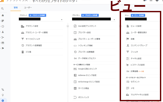Image resolution: width=163 pixels, height=102 pixels.
Task: Click the search icon in left sidebar
Action: (x=3, y=9)
